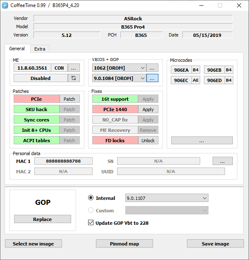Click Patch button for Init 8+ CPUs
Image resolution: width=249 pixels, height=260 pixels.
[69, 130]
